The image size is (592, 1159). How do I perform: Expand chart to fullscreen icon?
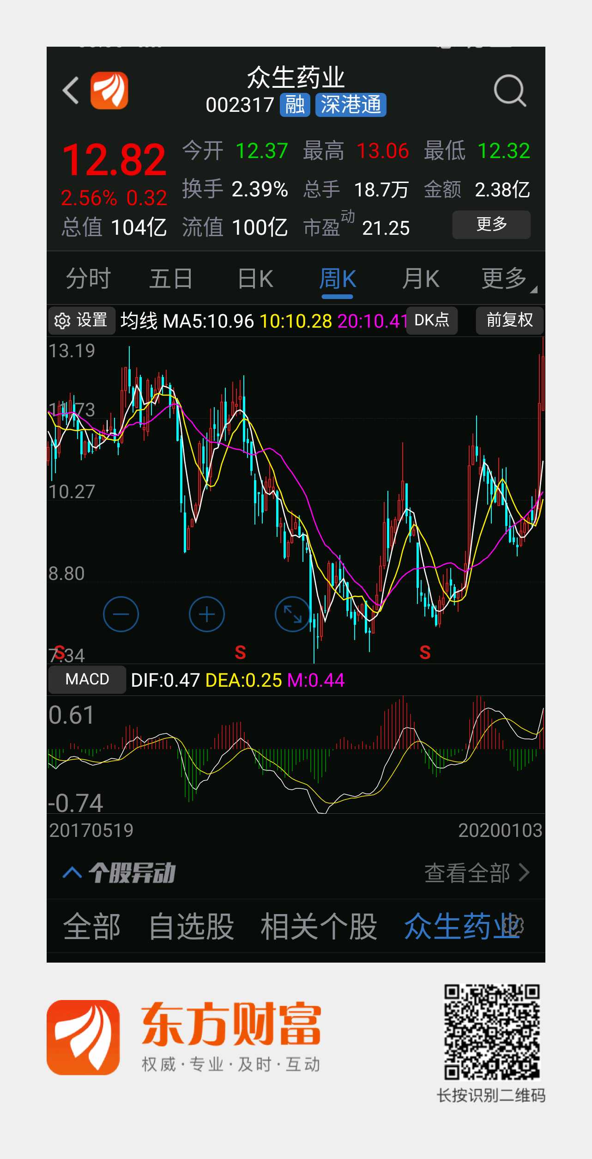tap(293, 614)
